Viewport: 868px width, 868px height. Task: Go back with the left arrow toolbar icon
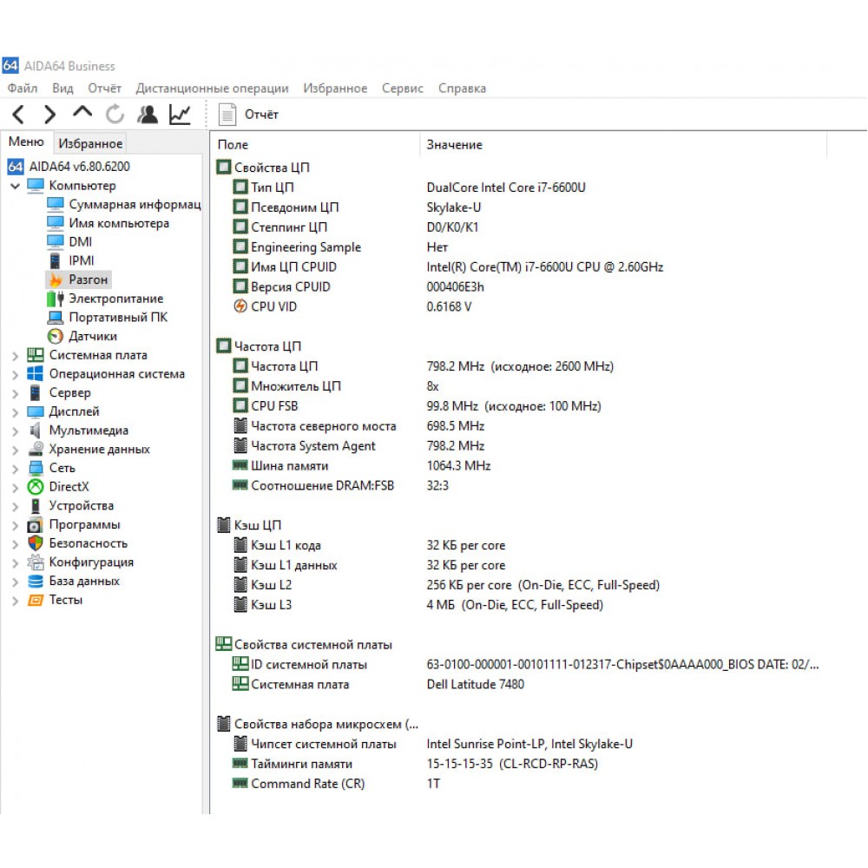tap(18, 115)
